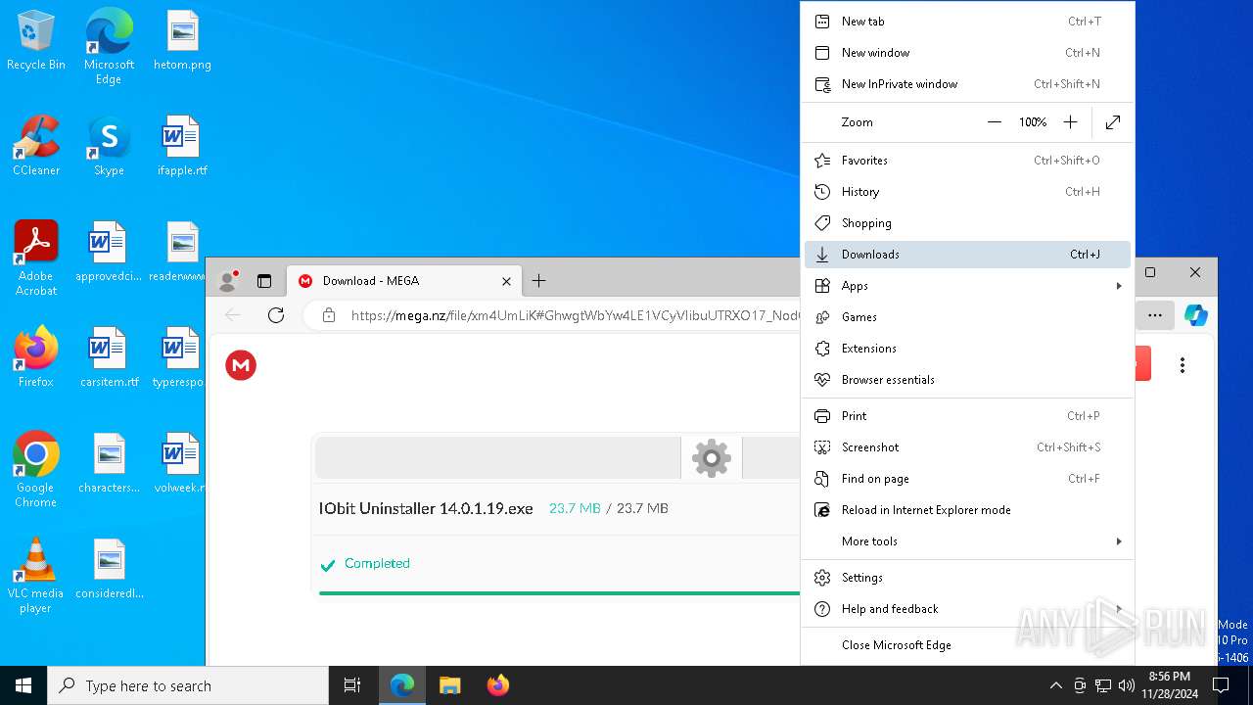The image size is (1253, 705).
Task: Open Settings from the Edge menu
Action: click(x=967, y=578)
